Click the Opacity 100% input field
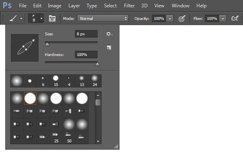 point(159,19)
